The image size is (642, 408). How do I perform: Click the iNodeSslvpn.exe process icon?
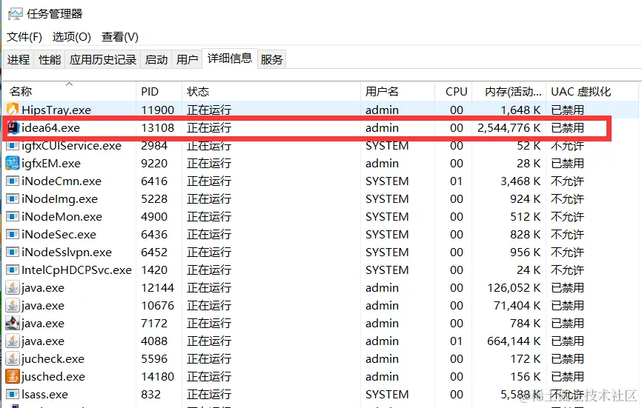pyautogui.click(x=13, y=253)
